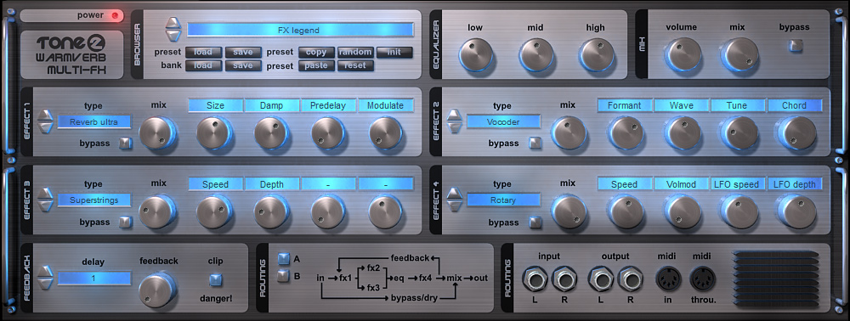This screenshot has width=850, height=321.
Task: Open the FX legend preset list
Action: [x=300, y=30]
